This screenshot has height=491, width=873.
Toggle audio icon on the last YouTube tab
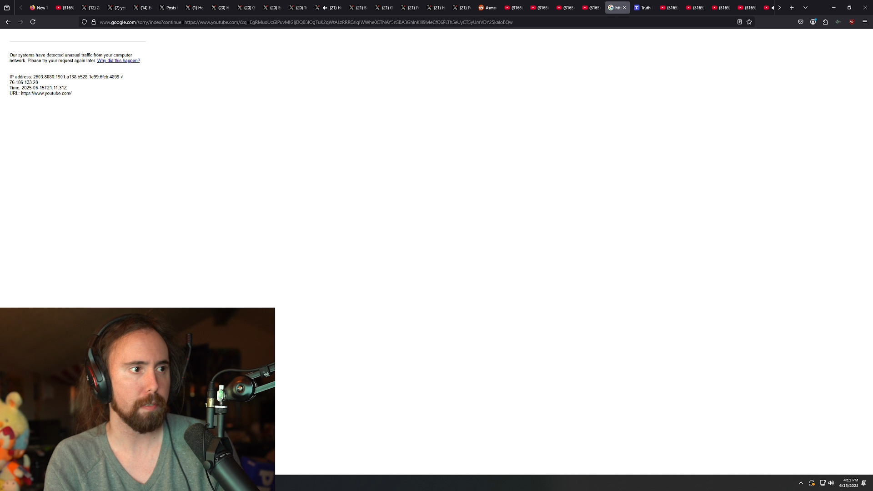point(773,8)
